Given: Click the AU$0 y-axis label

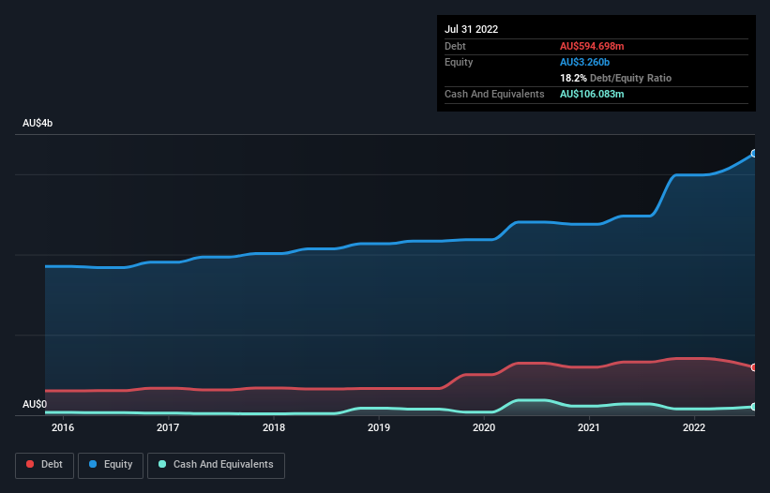Looking at the screenshot, I should coord(35,404).
